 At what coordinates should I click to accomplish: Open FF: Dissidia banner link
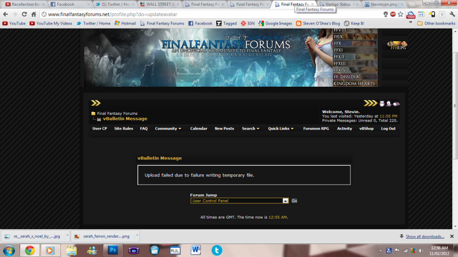[x=355, y=77]
